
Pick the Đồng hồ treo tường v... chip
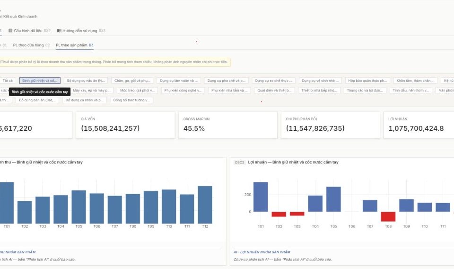point(131,100)
